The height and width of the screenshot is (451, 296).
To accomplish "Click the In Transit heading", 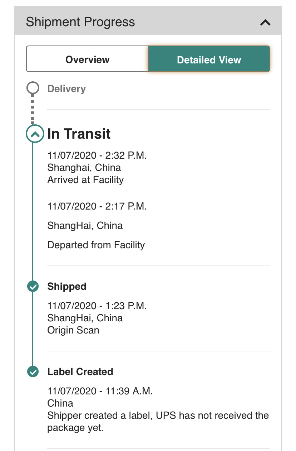I will pos(79,134).
